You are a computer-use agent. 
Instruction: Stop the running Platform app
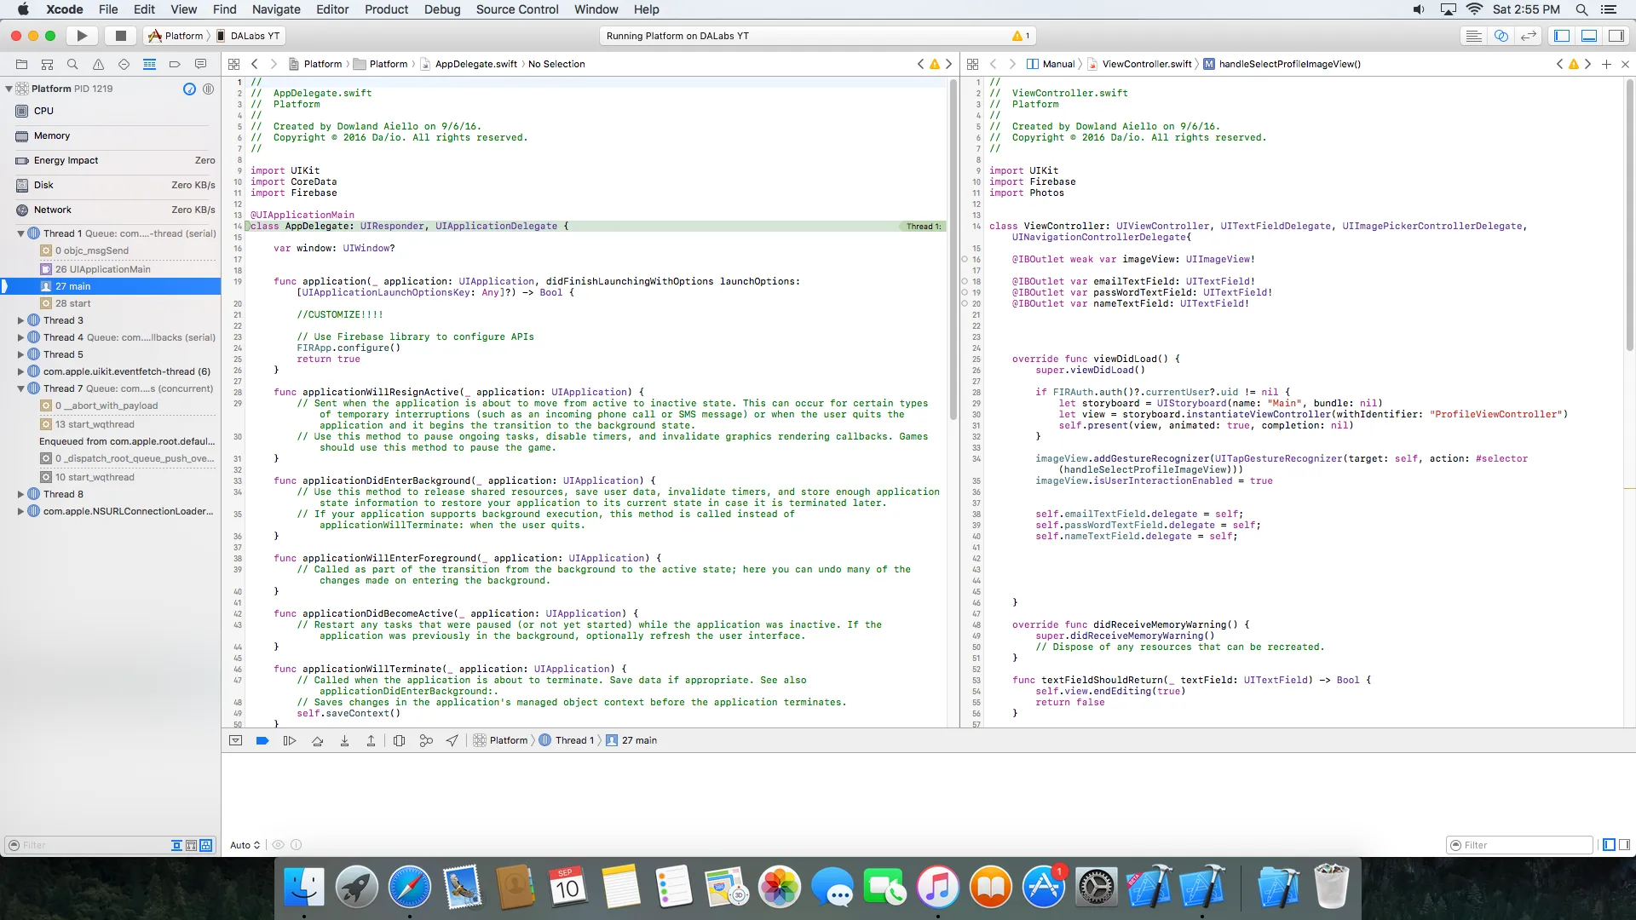pyautogui.click(x=120, y=36)
